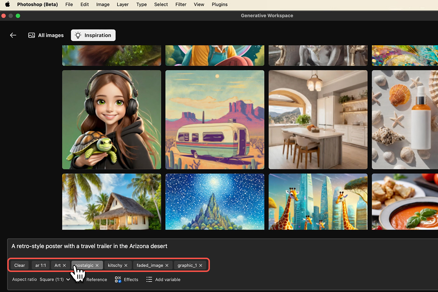Click the Clear button in the prompt bar

pyautogui.click(x=20, y=265)
